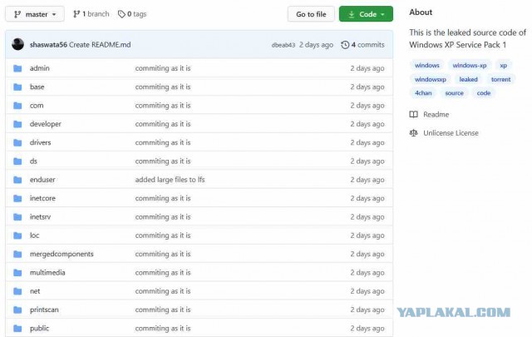Open the green Code dropdown button
Image resolution: width=532 pixels, height=337 pixels.
pyautogui.click(x=366, y=14)
